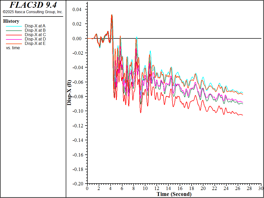Select the 'Disp-X at D' legend label
264x198 pixels.
click(x=35, y=39)
